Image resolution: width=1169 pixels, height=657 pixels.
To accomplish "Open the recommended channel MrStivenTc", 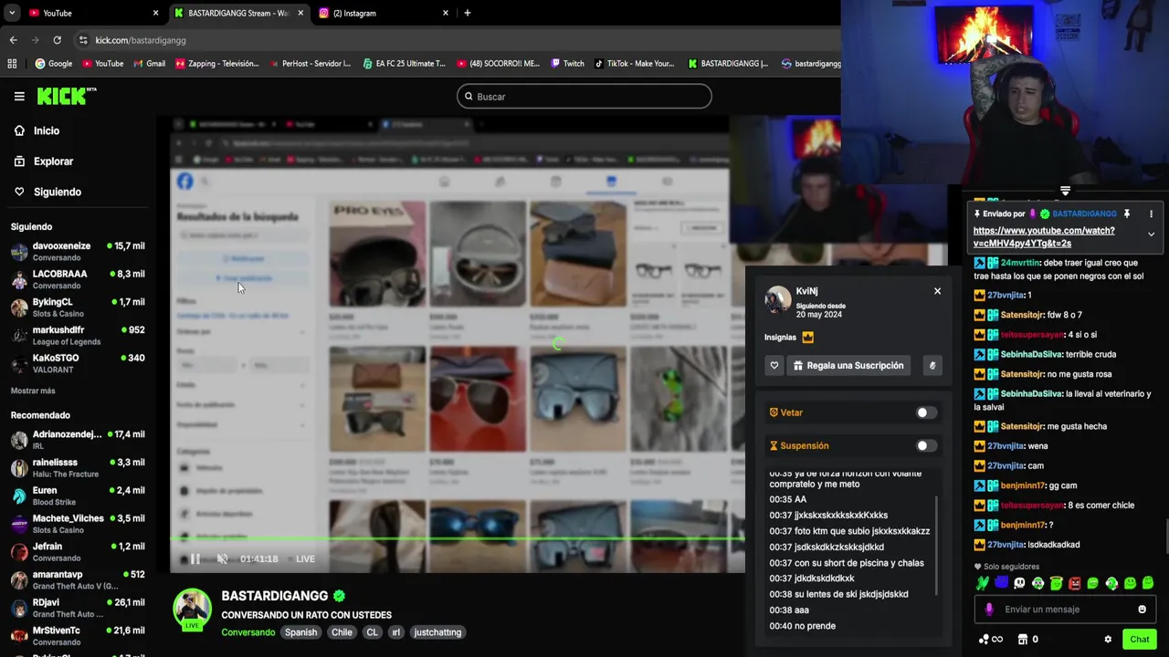I will click(x=78, y=635).
